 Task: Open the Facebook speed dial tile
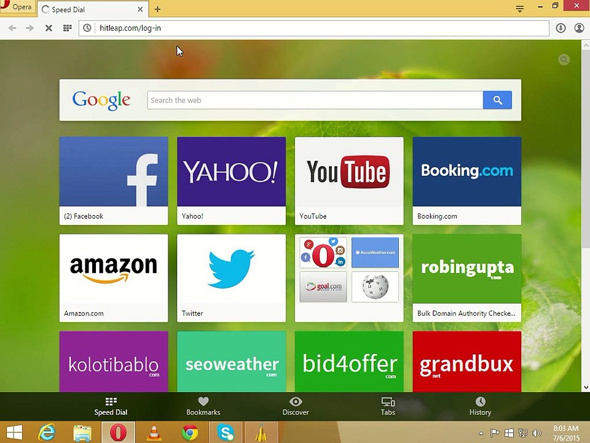point(114,181)
